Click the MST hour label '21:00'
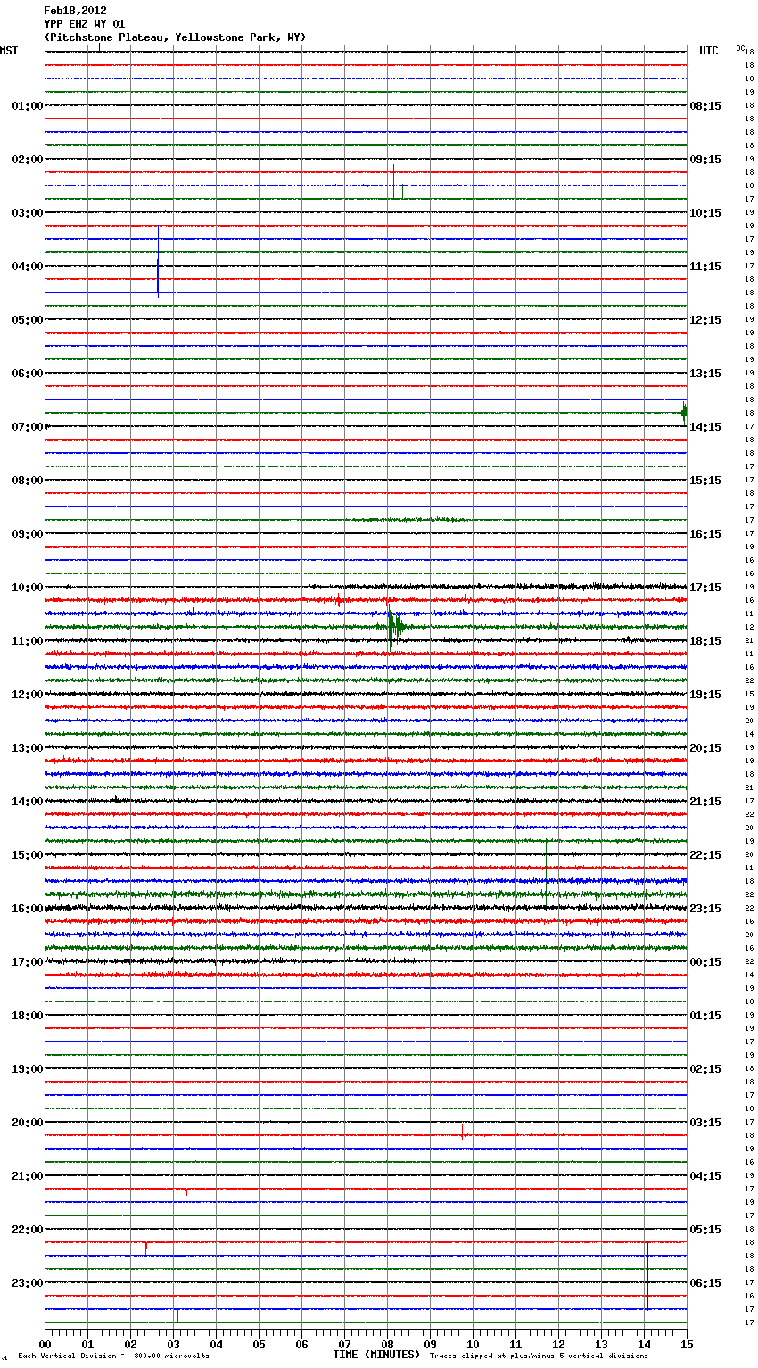This screenshot has height=1368, width=758. pyautogui.click(x=28, y=1176)
